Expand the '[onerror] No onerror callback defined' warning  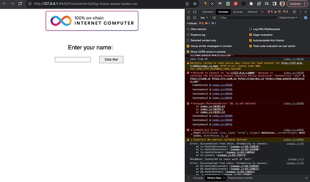[x=191, y=140]
